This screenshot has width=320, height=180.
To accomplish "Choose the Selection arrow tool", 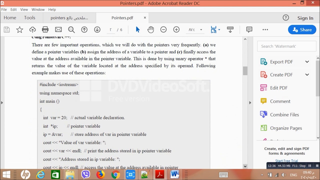I will (x=137, y=30).
